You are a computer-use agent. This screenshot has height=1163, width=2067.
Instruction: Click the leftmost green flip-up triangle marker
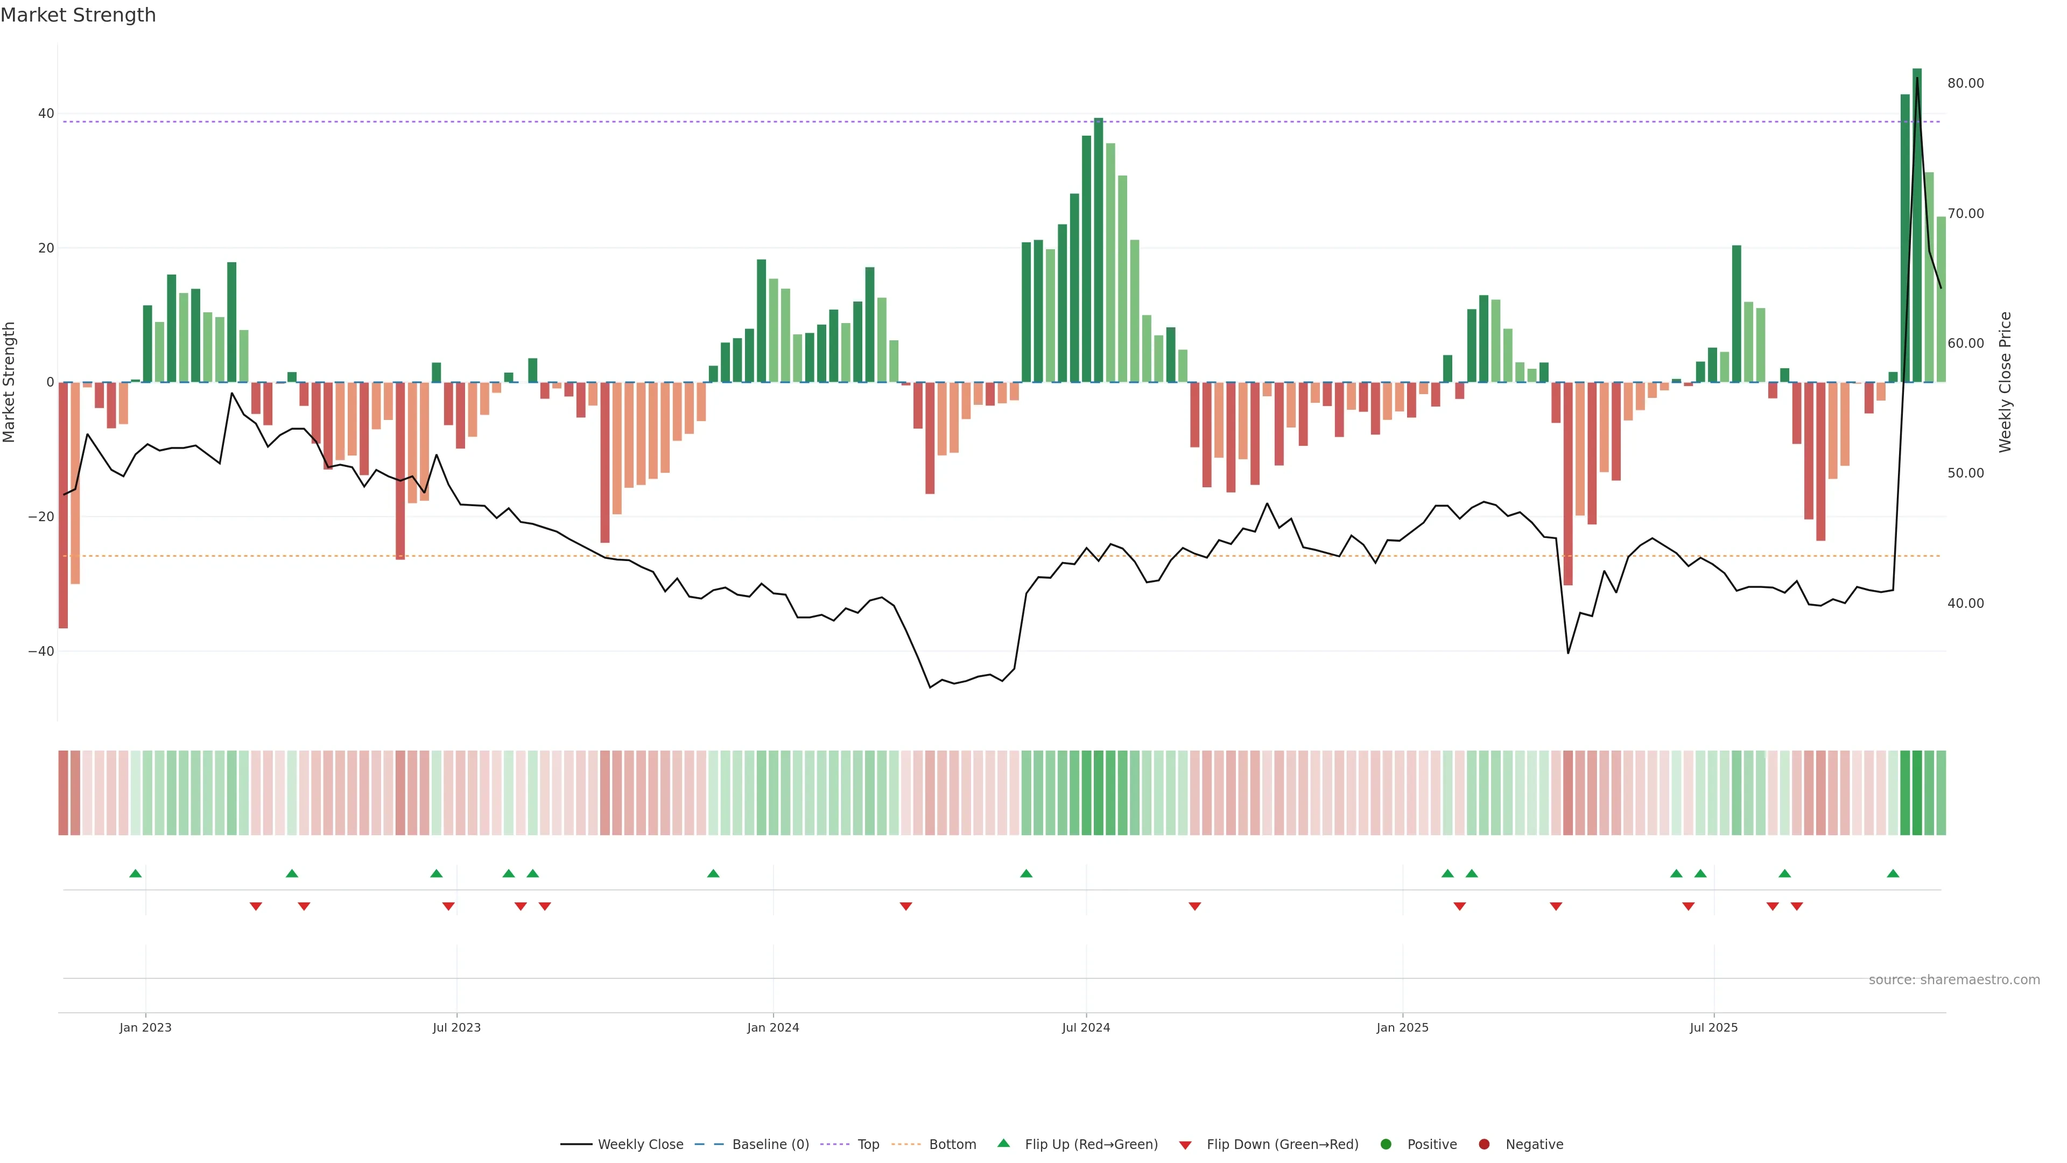[x=136, y=873]
